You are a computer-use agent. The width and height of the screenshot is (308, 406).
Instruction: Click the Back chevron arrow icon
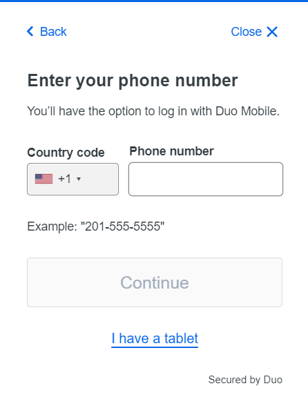30,31
